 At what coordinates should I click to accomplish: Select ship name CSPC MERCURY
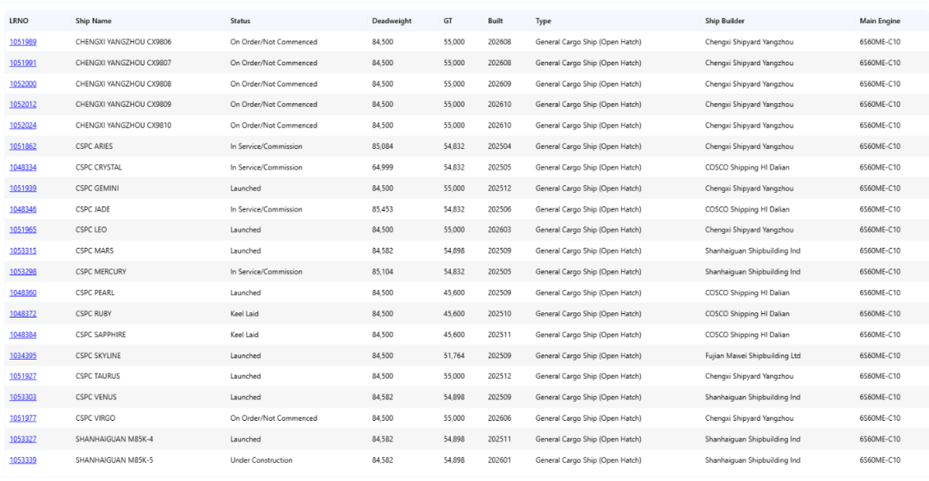point(101,272)
